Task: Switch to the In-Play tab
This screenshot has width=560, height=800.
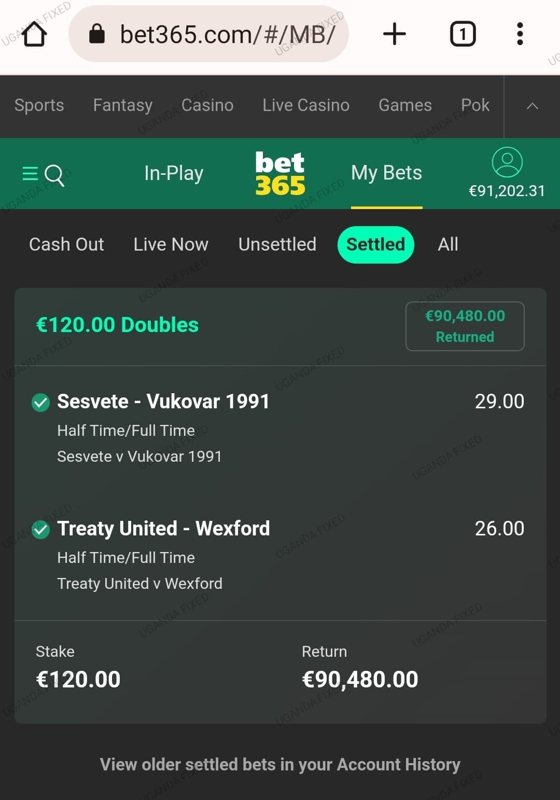Action: coord(174,173)
